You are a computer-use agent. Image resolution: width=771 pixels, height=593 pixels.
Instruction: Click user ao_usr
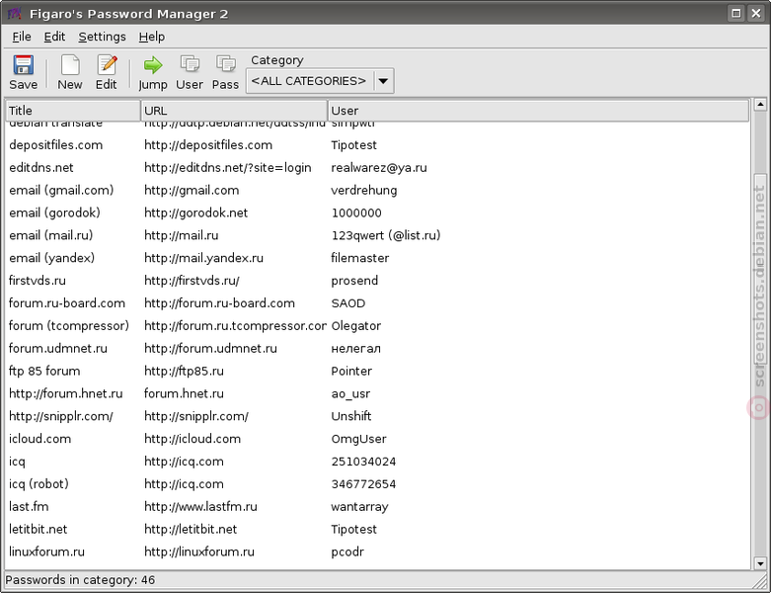tap(350, 393)
